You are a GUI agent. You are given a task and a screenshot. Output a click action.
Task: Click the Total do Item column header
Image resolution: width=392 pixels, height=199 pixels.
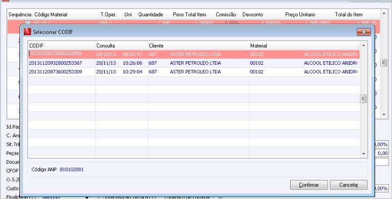357,14
